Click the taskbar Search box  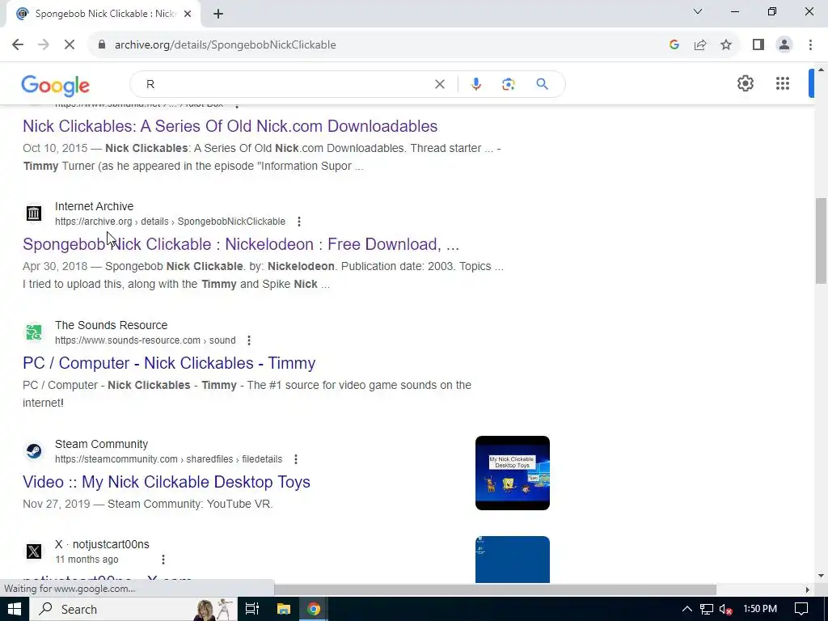[x=133, y=610]
